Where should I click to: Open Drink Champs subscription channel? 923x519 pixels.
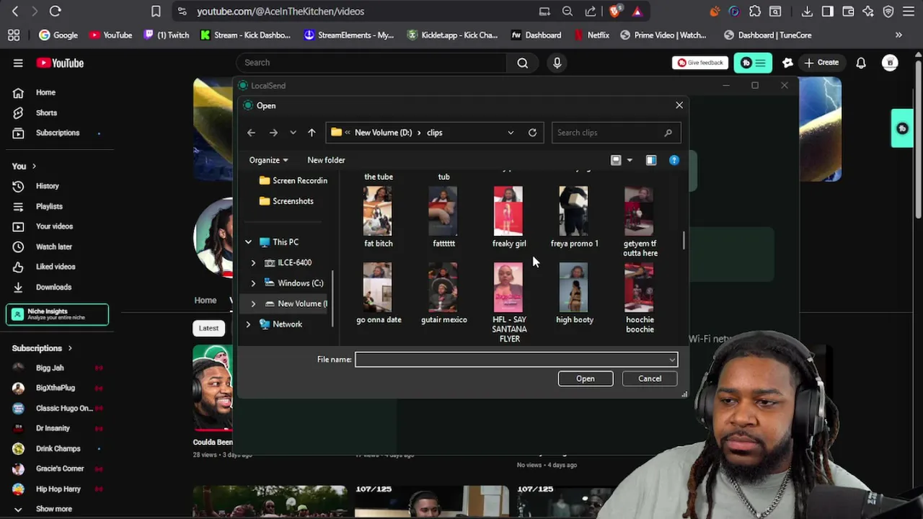tap(58, 448)
